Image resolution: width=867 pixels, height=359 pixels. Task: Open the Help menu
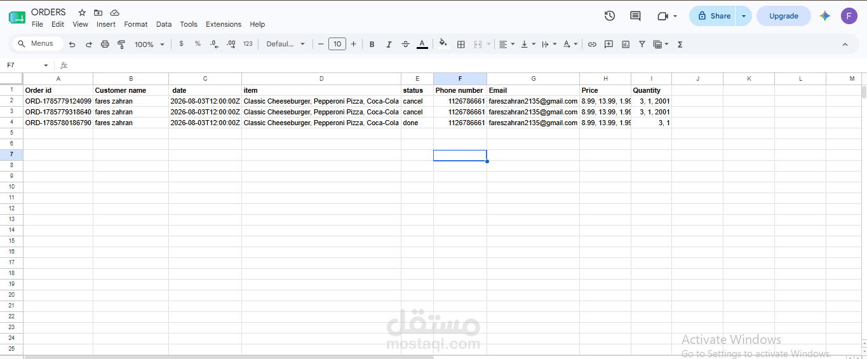click(x=257, y=24)
